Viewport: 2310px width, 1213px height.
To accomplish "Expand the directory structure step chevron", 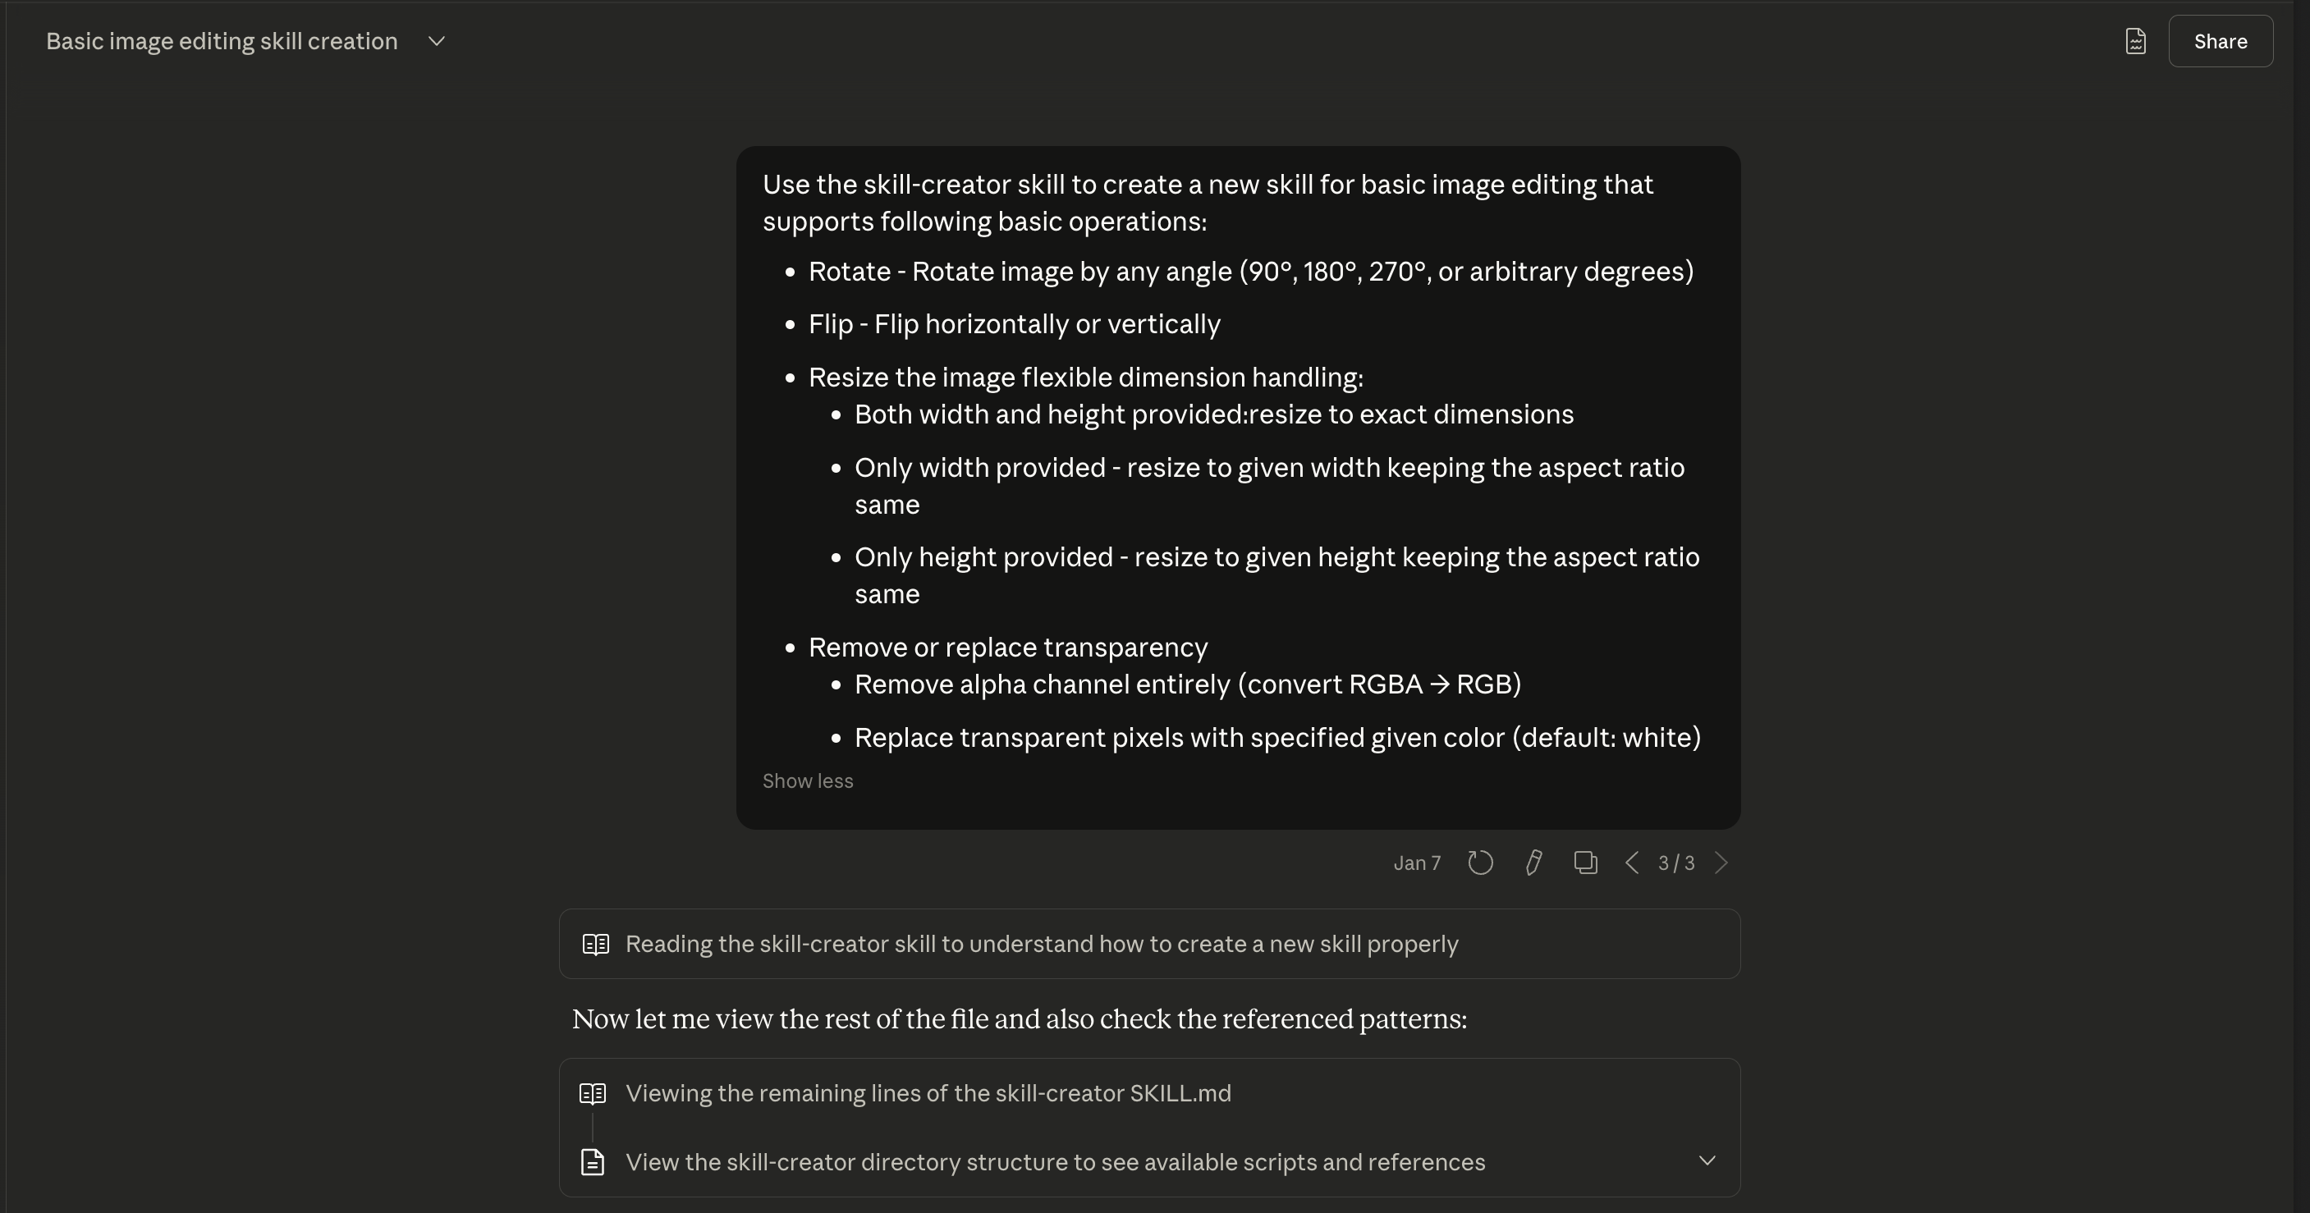I will click(x=1707, y=1161).
